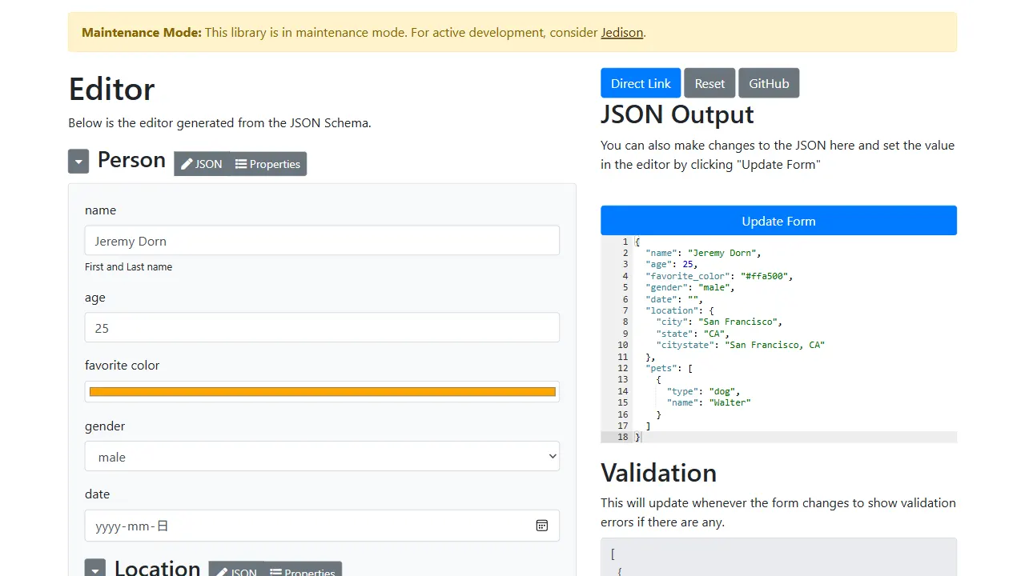
Task: Open the Person JSON edit button
Action: point(202,164)
